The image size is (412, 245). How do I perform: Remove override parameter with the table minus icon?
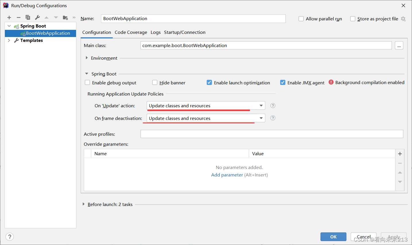click(x=400, y=163)
